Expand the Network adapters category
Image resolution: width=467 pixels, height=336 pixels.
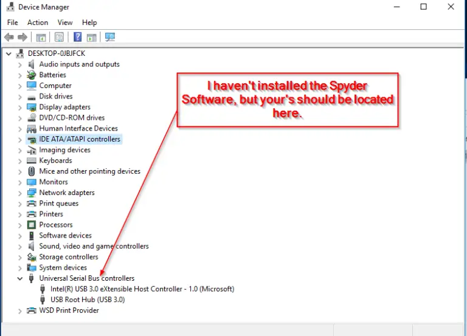pyautogui.click(x=19, y=193)
